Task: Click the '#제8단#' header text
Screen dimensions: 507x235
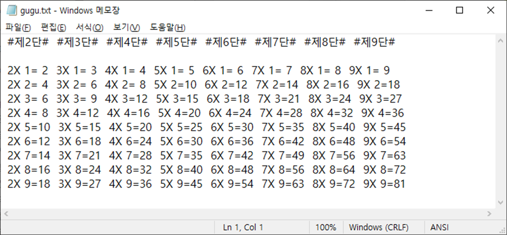Action: [325, 42]
